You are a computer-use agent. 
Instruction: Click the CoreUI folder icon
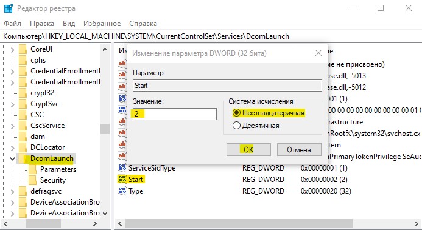pyautogui.click(x=23, y=49)
